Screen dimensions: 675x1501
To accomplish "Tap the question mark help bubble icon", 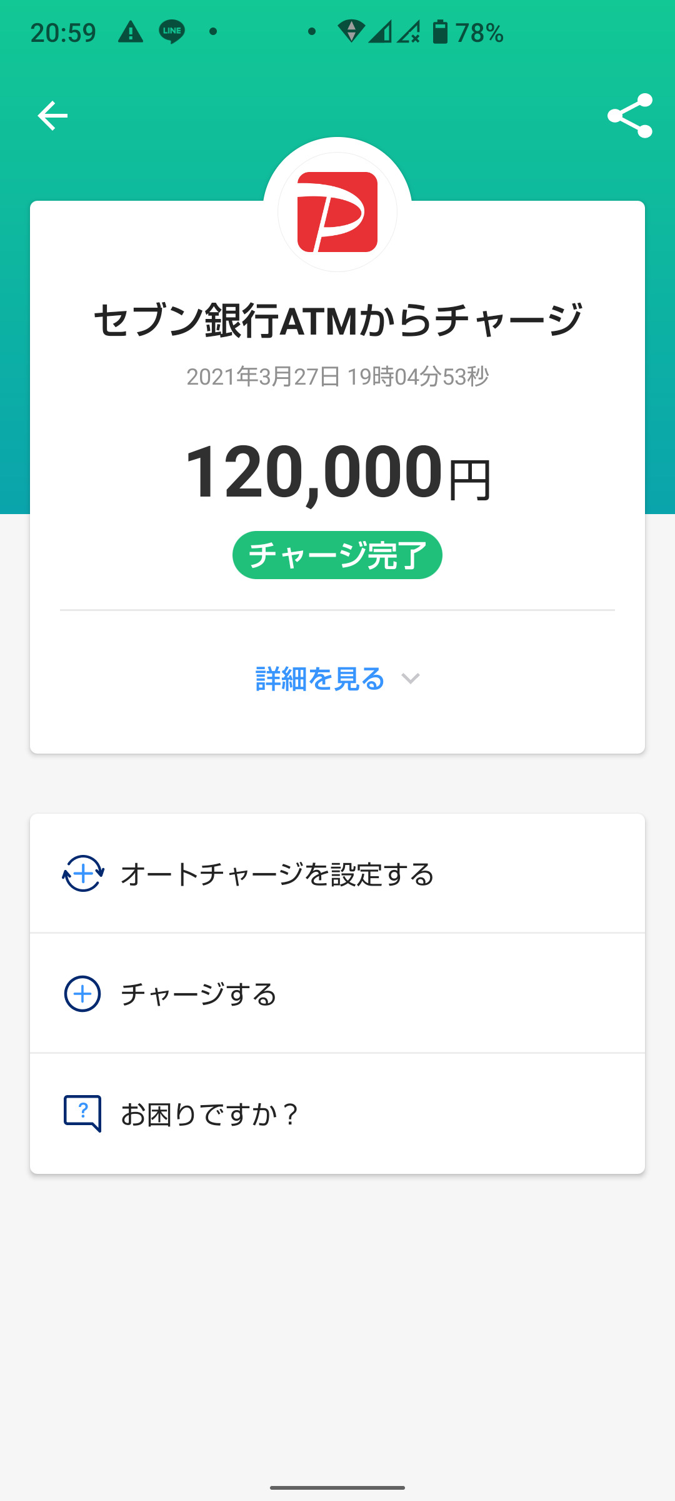I will (82, 1113).
